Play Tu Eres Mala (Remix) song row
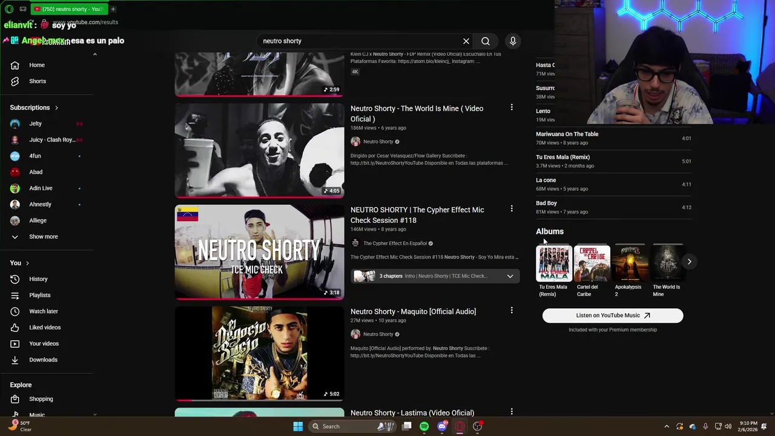 613,162
